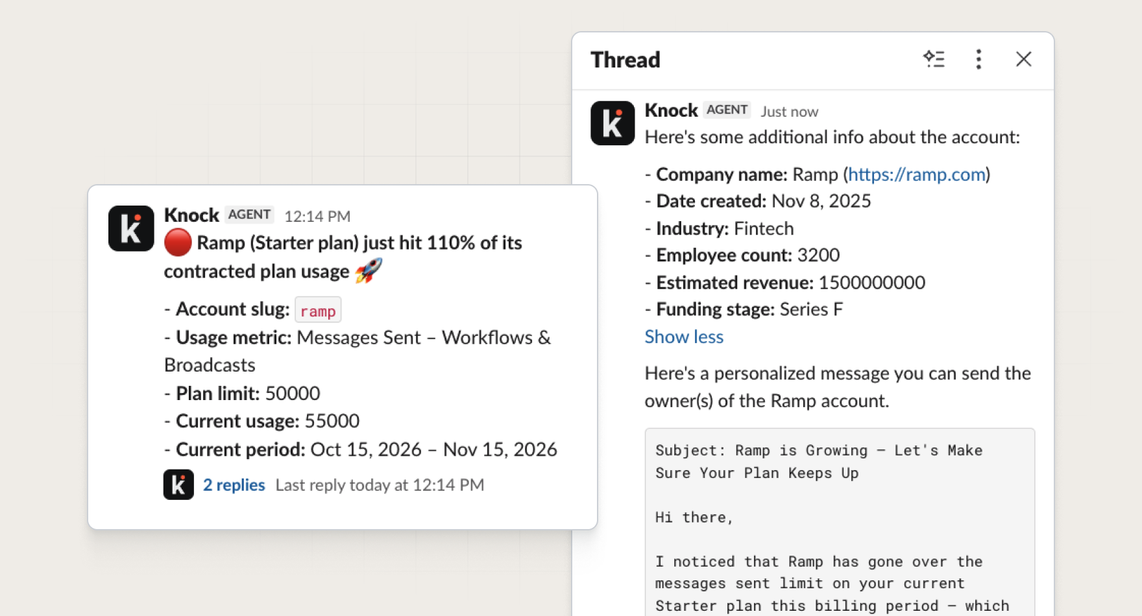
Task: Click the 12:14 PM message timestamp
Action: click(317, 216)
